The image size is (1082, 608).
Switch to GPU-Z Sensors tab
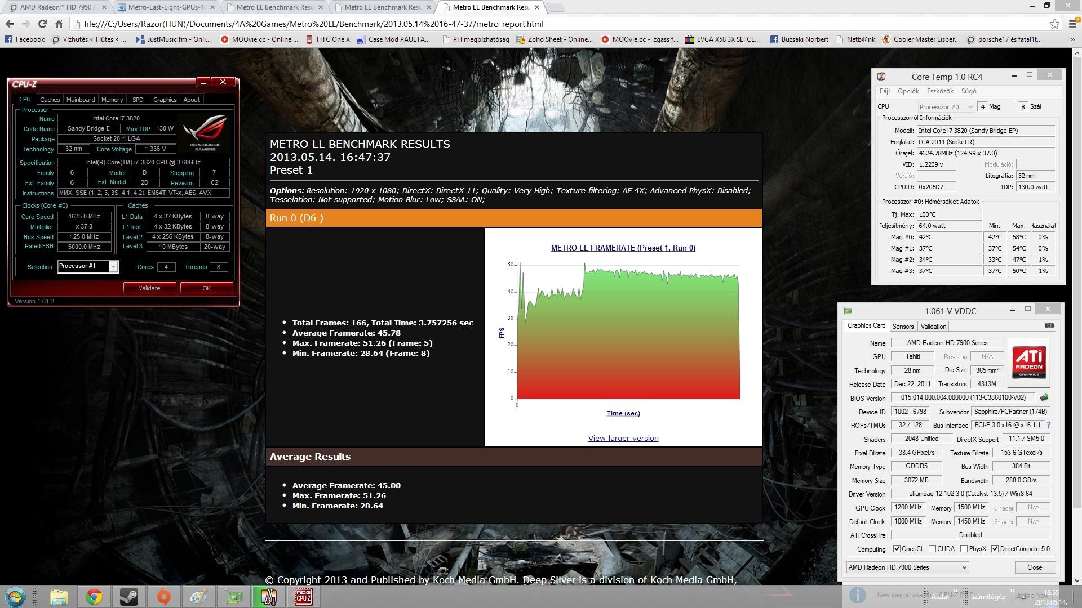click(903, 327)
